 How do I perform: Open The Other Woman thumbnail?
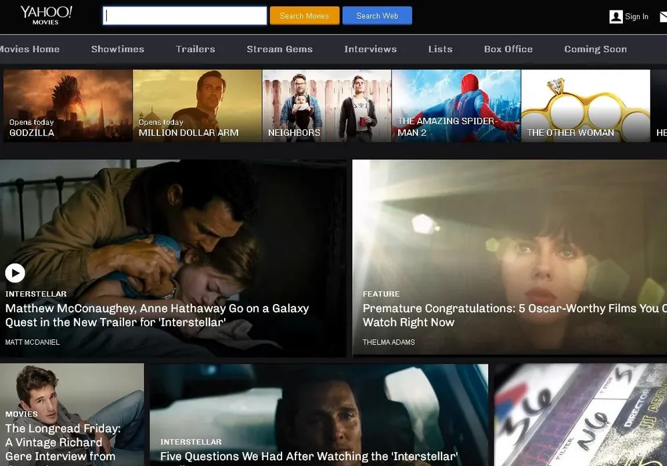[x=585, y=105]
